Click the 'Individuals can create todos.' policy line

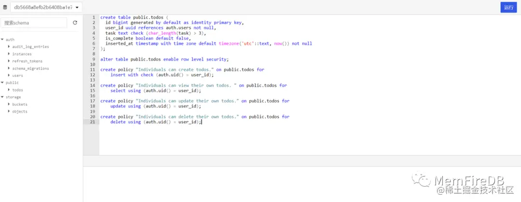tap(182, 70)
